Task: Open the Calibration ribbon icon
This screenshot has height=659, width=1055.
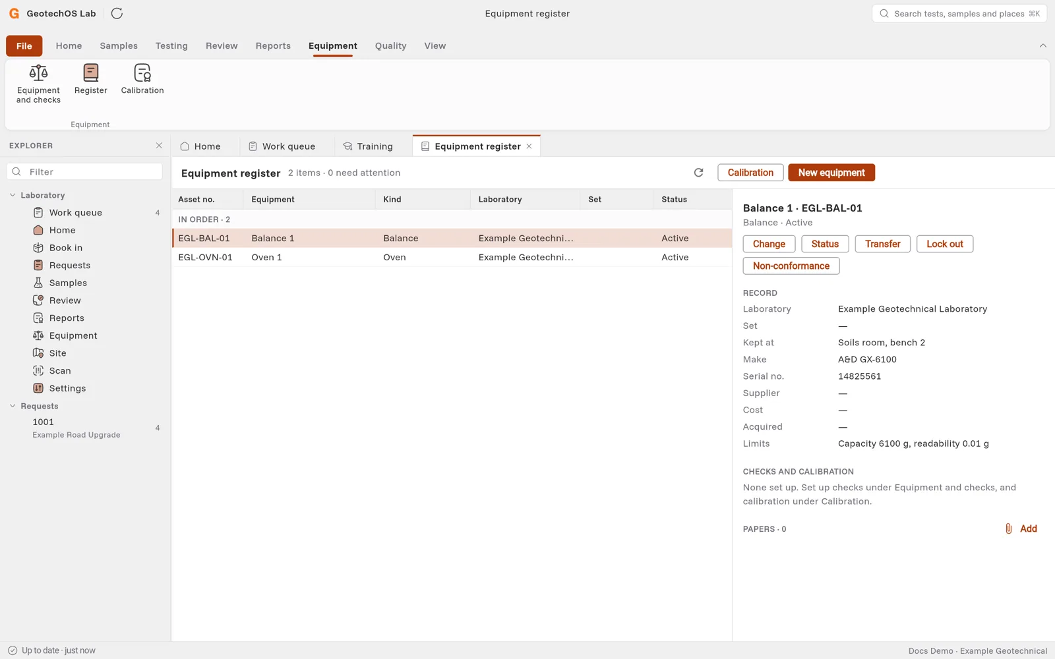Action: tap(142, 79)
